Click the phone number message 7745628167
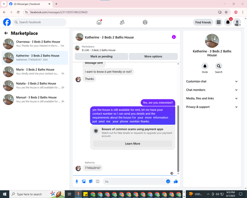This screenshot has height=198, width=247. 92,168
